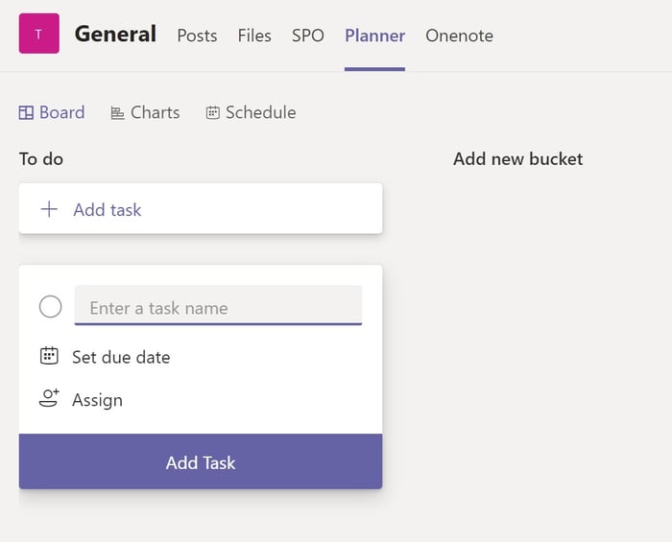Click Assign label to pick member
The image size is (672, 542).
click(97, 400)
